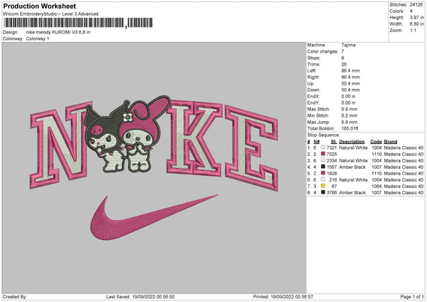Select the 'Colorway 1' value

click(38, 38)
